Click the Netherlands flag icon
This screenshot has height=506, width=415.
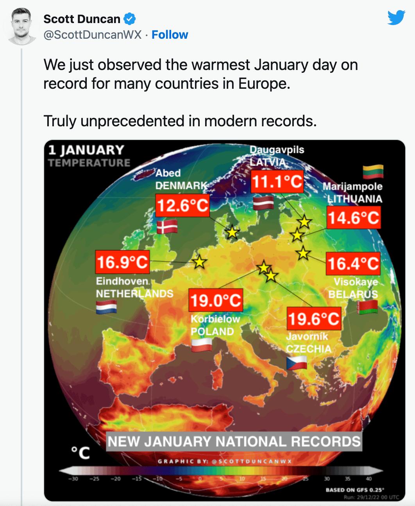click(x=106, y=307)
